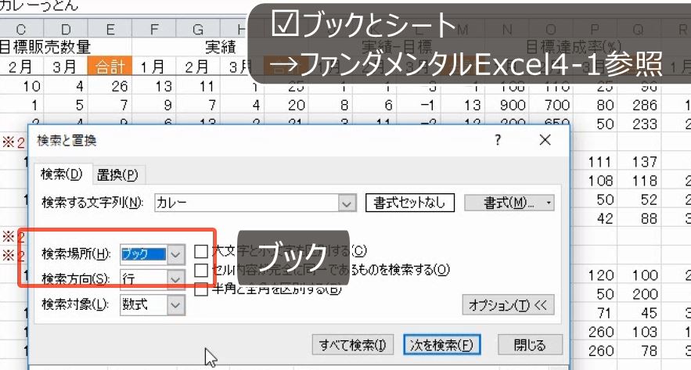Click the cell with value 26

pos(110,86)
